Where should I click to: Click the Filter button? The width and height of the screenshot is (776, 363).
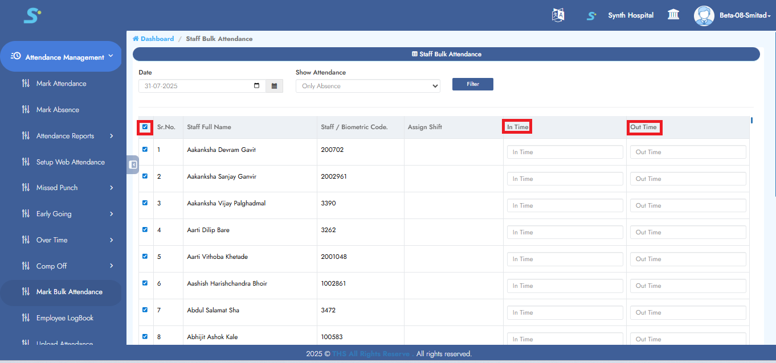point(472,84)
